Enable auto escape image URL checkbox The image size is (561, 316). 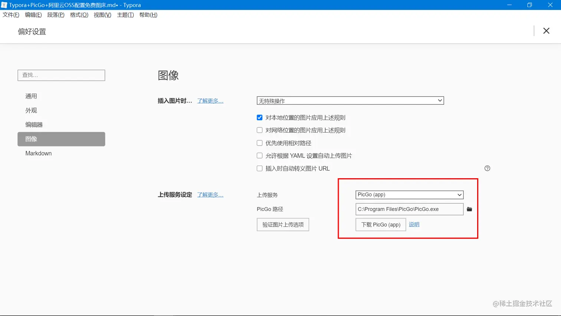point(259,168)
